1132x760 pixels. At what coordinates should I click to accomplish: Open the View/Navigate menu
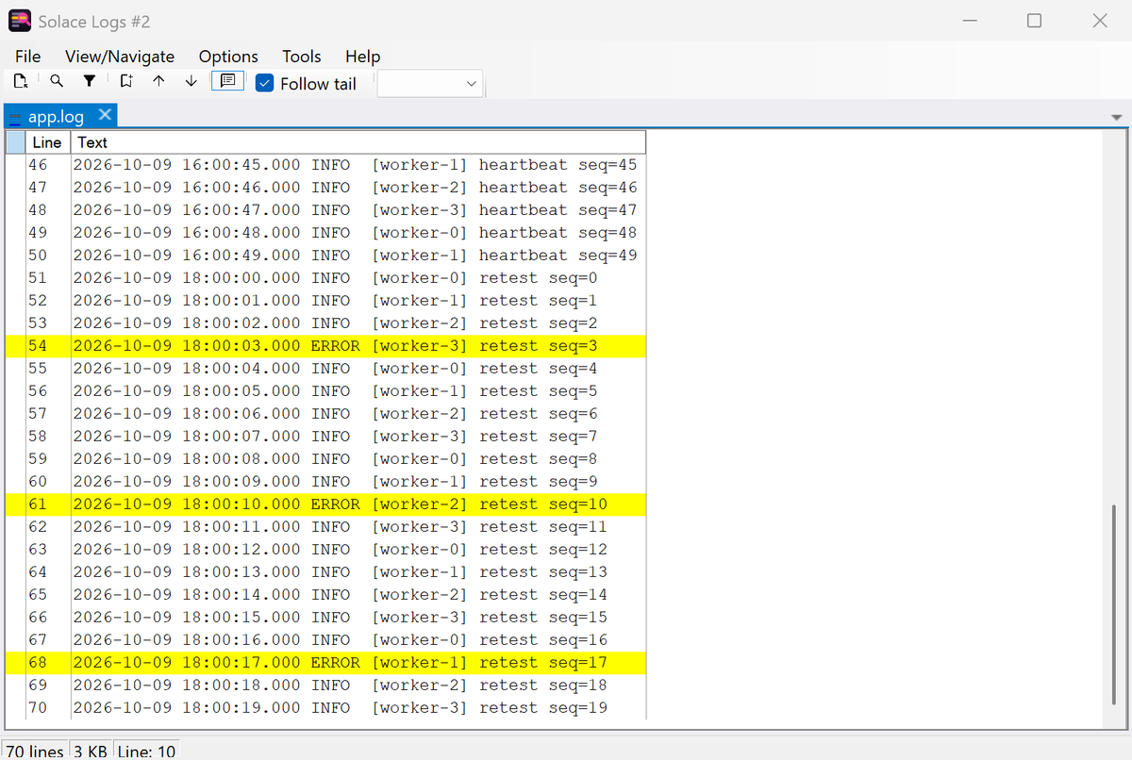click(120, 57)
